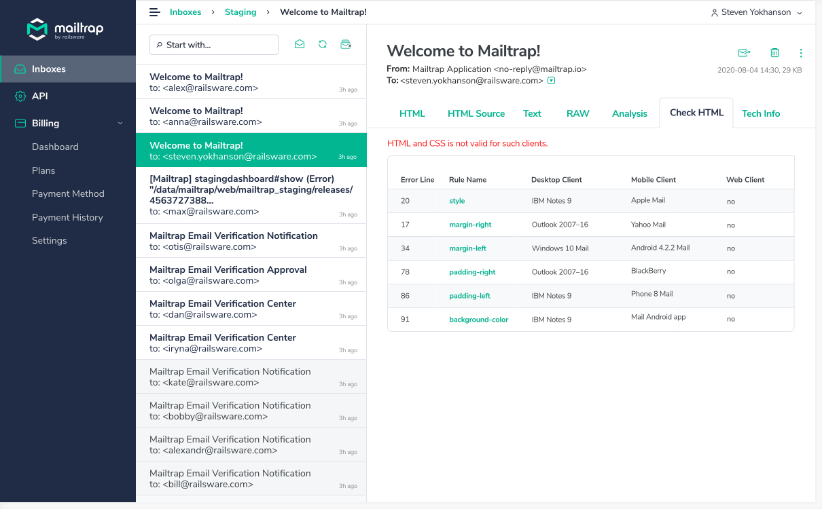Click the margin-left rule link
822x509 pixels.
tap(467, 248)
